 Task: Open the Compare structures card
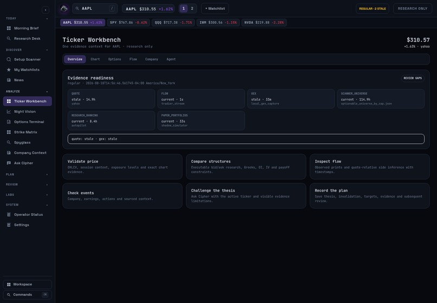[x=246, y=167]
